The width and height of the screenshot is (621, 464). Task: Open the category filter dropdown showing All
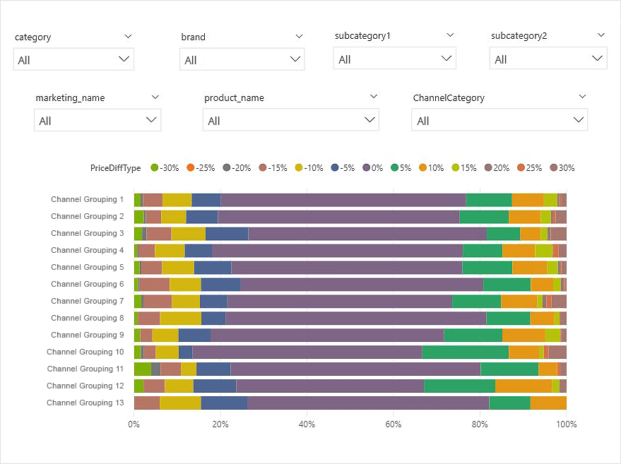tap(73, 59)
